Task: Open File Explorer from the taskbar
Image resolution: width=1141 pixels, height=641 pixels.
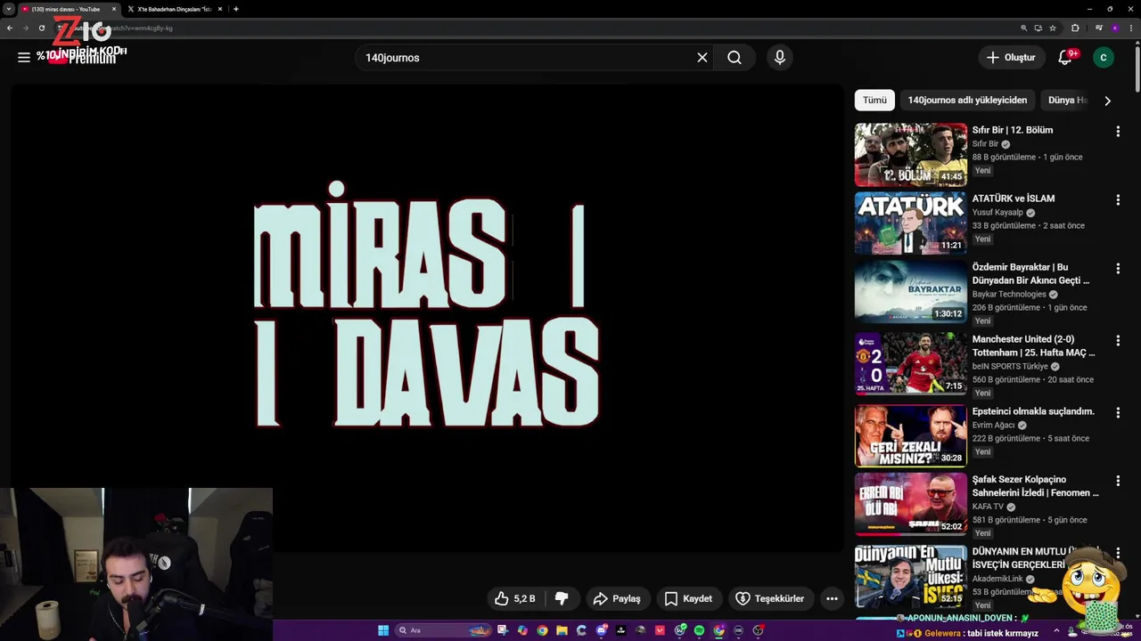Action: pyautogui.click(x=562, y=630)
